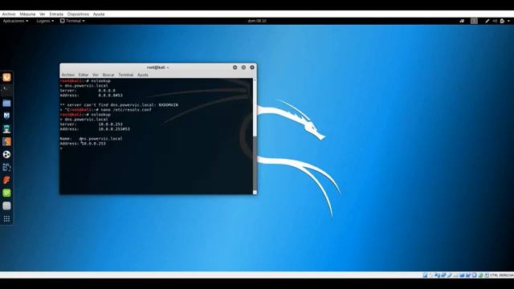
Task: Open terminal window Editar menu
Action: click(84, 75)
